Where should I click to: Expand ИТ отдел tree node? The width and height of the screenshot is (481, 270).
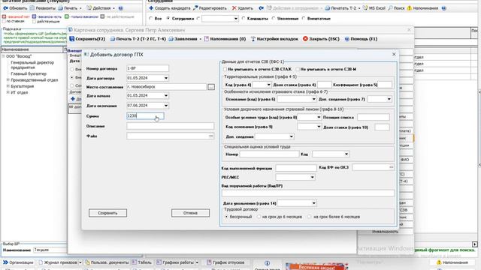pos(8,92)
